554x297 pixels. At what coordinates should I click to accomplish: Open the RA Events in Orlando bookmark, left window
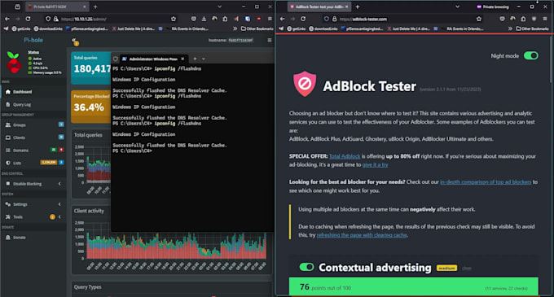(187, 28)
